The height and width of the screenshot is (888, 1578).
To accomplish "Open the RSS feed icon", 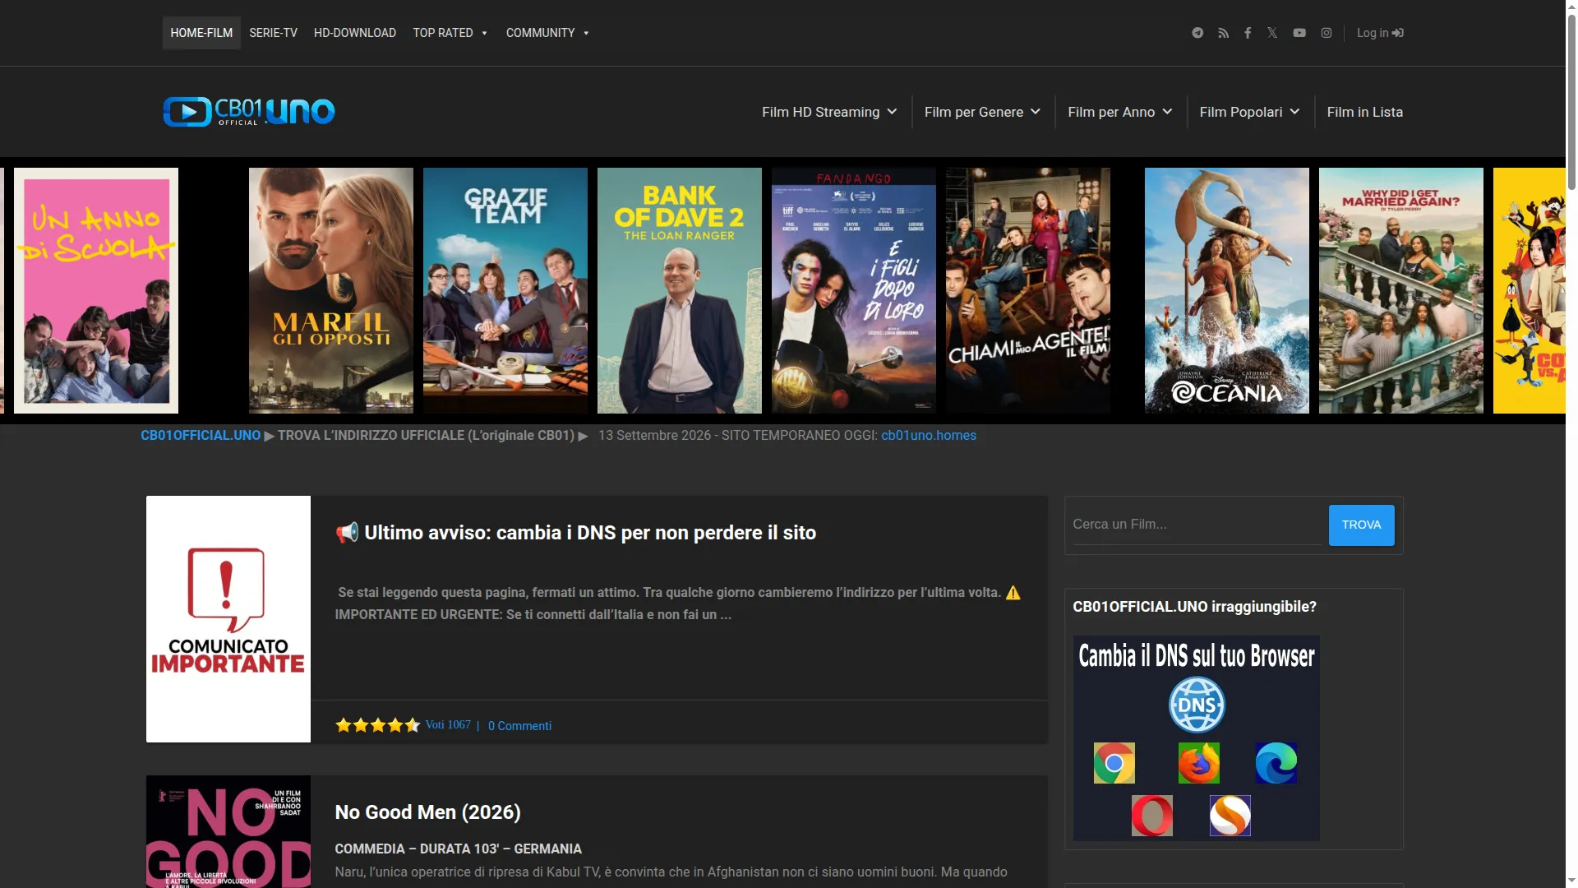I will pos(1224,33).
